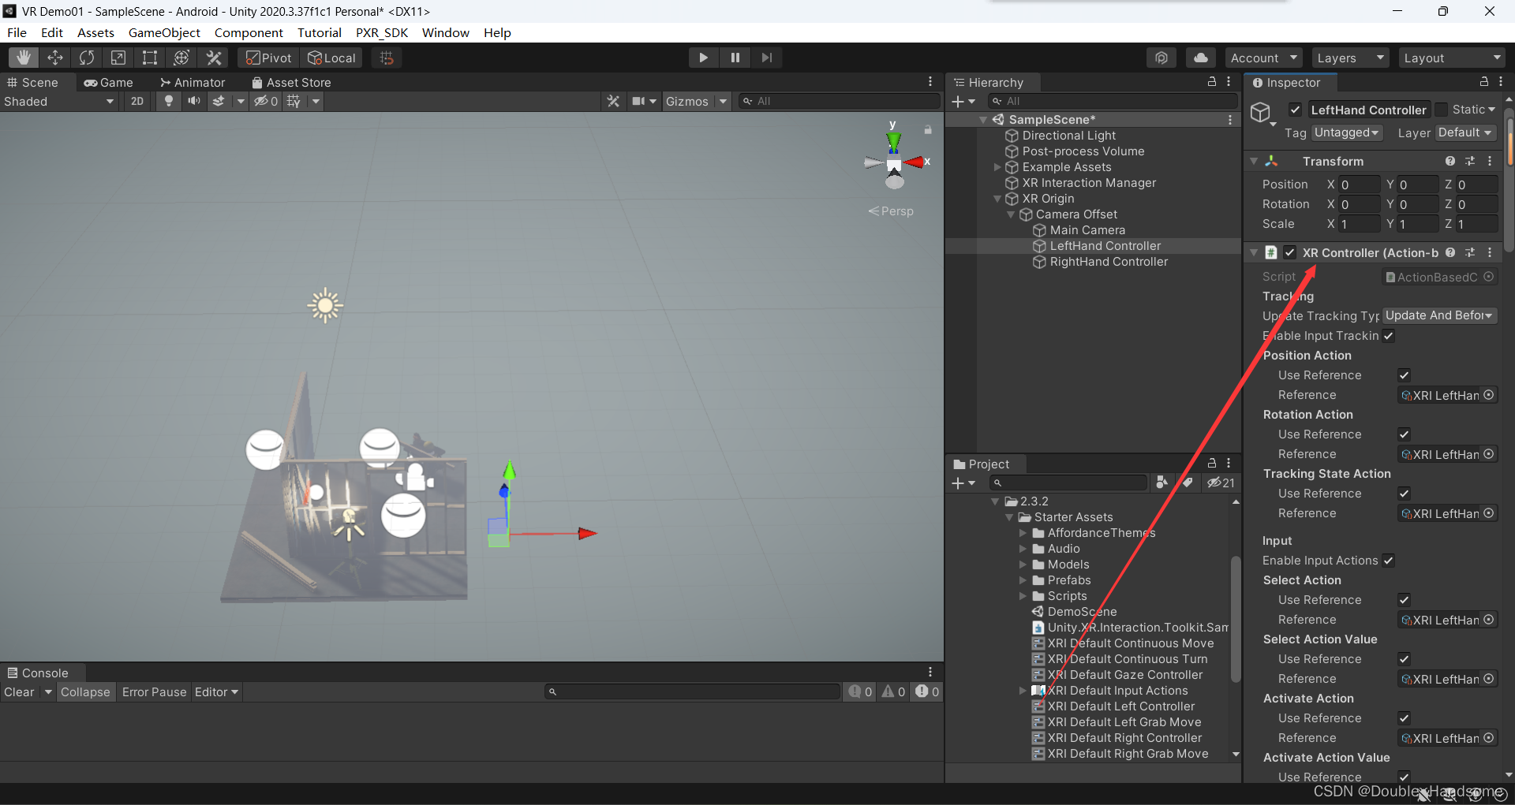Select the Hand tool in toolbar
1515x805 pixels.
pos(24,58)
